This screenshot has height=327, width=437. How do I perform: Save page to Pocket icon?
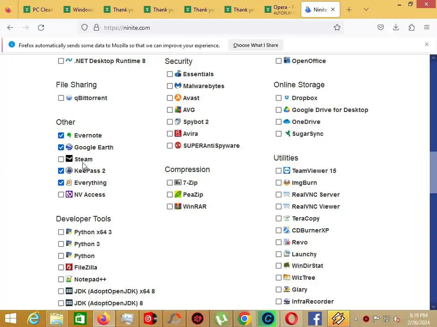pyautogui.click(x=380, y=27)
